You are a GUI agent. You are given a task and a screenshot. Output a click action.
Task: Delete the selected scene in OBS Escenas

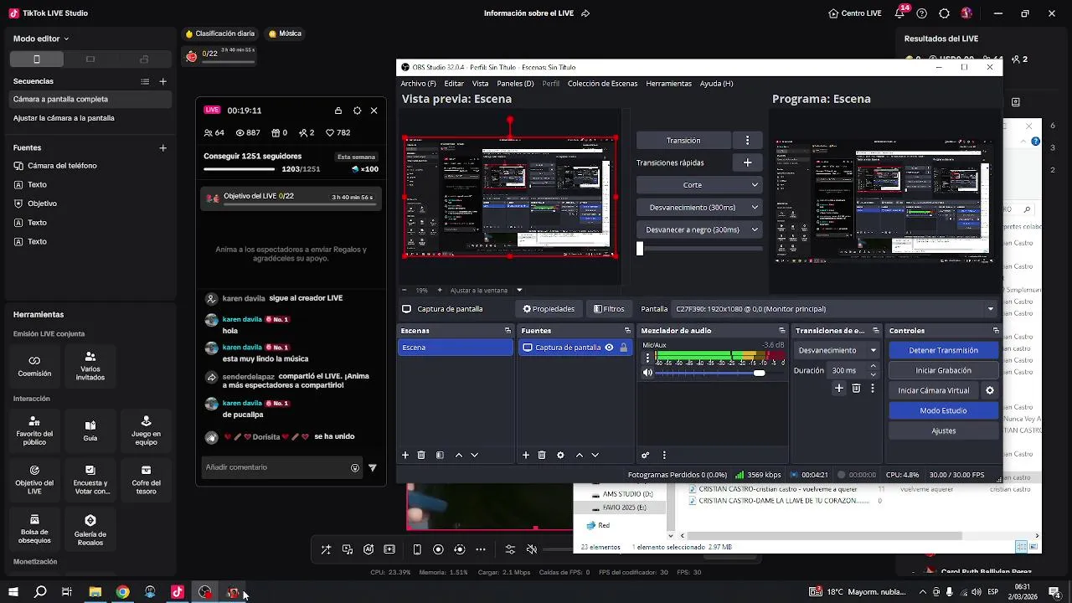click(x=421, y=455)
